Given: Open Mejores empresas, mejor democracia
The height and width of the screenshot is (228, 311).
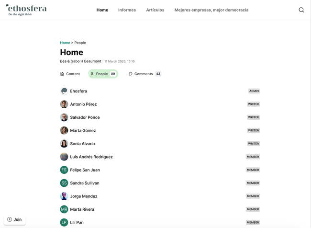Looking at the screenshot, I should click(211, 10).
